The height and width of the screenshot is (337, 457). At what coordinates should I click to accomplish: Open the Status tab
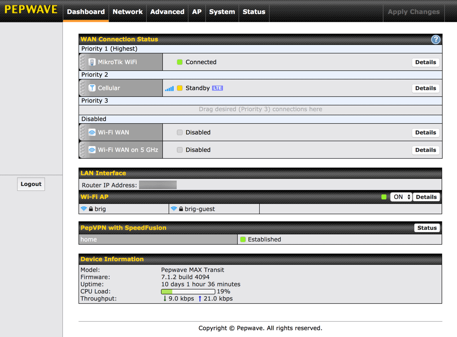coord(254,12)
